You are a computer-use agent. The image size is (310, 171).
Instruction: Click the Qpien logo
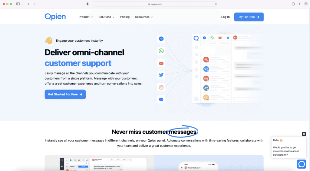click(x=55, y=17)
